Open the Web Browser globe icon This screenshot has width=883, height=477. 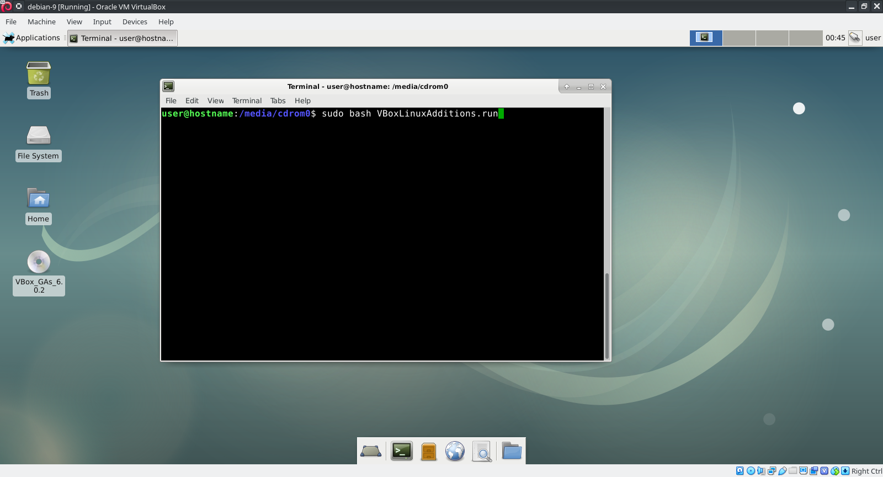(x=455, y=451)
